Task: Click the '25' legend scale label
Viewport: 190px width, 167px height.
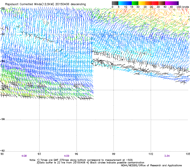Action: [145, 7]
